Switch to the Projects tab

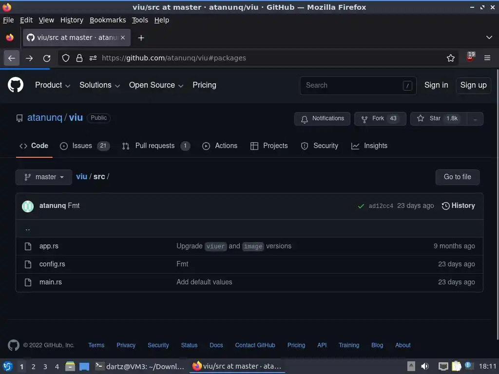click(x=269, y=146)
